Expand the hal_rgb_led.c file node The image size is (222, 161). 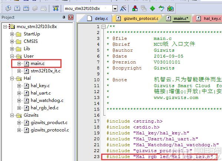[19, 108]
